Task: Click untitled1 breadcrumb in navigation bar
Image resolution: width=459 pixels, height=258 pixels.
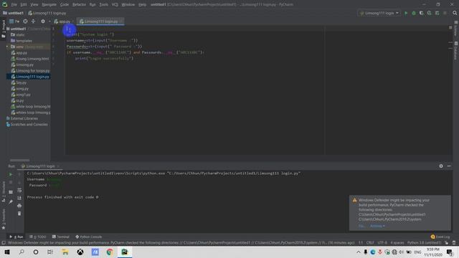Action: 16,13
